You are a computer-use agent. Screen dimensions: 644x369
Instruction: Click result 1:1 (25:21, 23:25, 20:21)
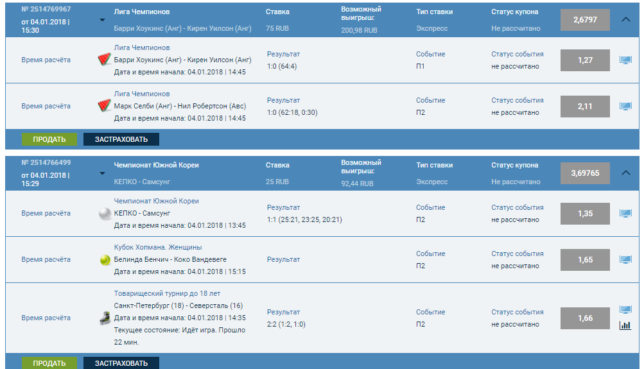coord(304,219)
